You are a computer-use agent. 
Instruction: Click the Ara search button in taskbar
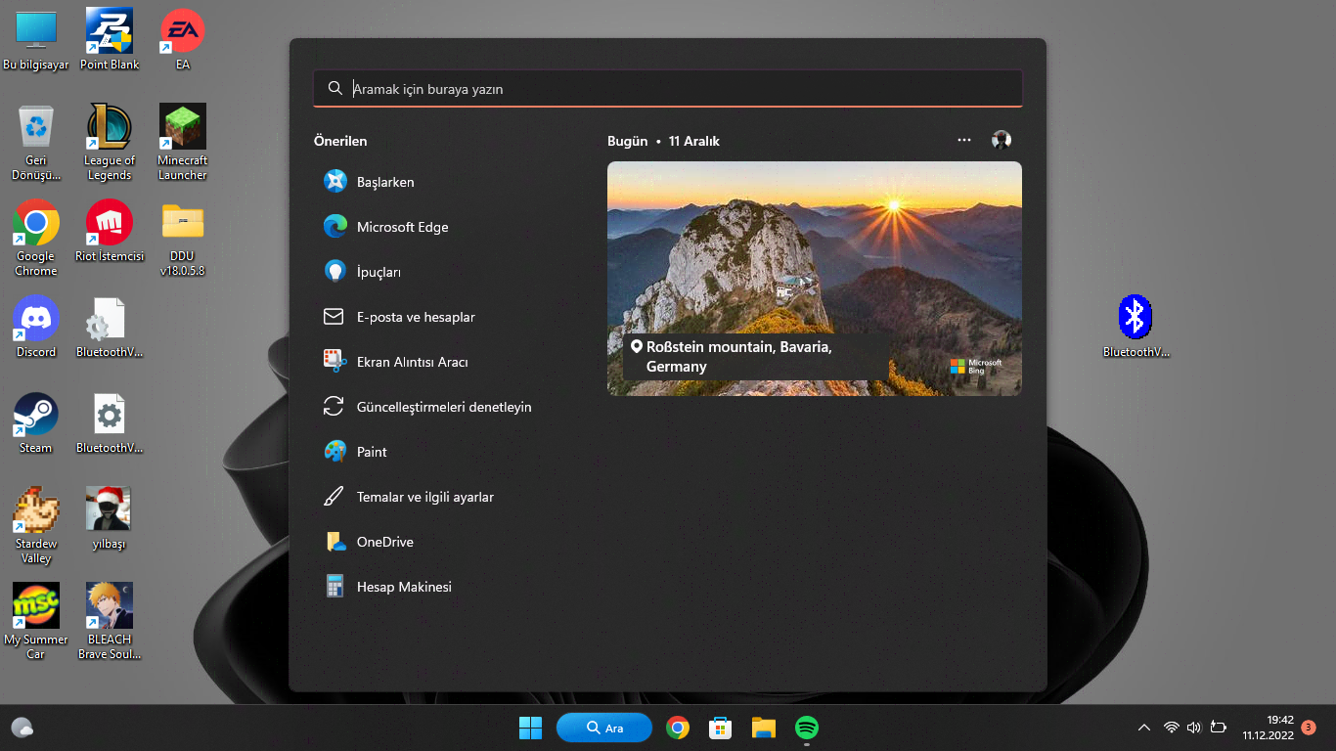click(604, 728)
